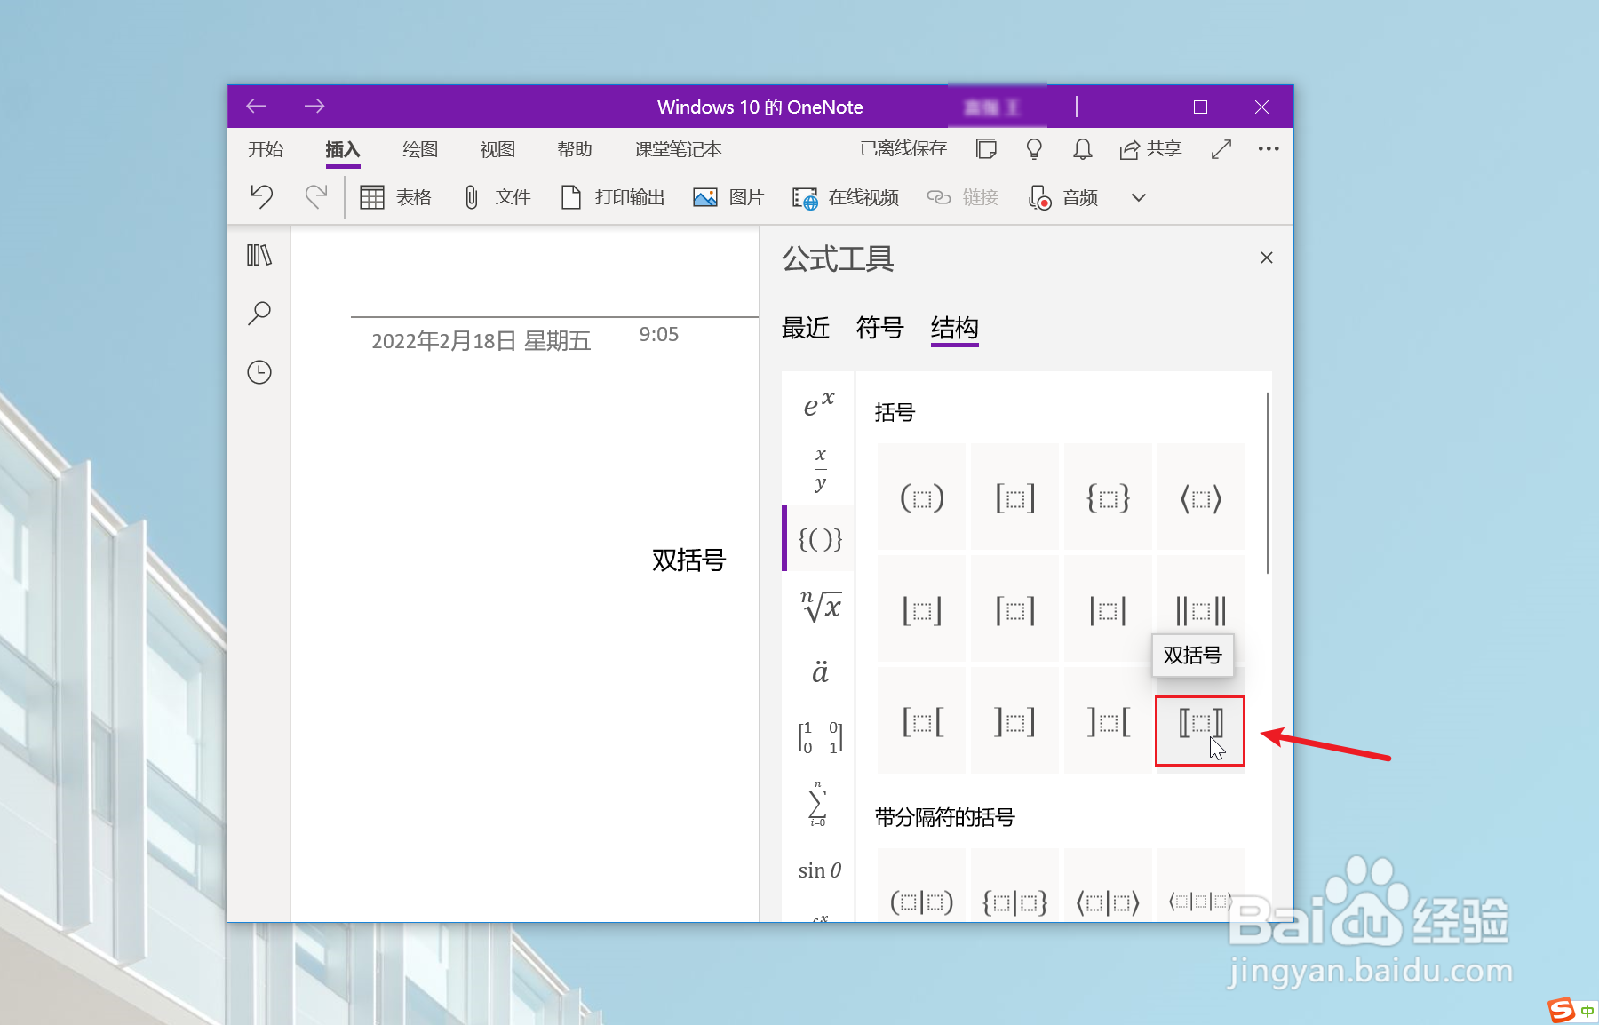The height and width of the screenshot is (1025, 1599).
Task: Select the brackets {()} structure category
Action: point(819,538)
